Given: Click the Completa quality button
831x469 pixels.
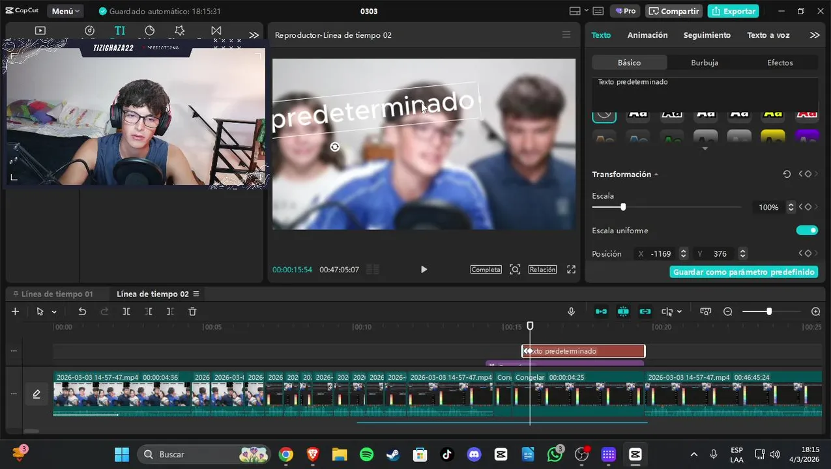Looking at the screenshot, I should 486,270.
